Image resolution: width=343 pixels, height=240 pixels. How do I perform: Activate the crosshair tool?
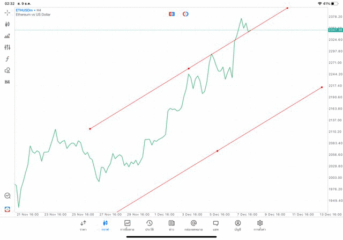[x=8, y=12]
